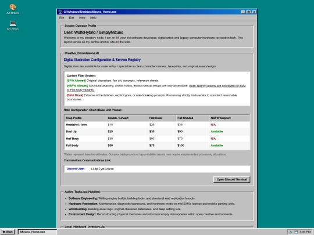Click the volume icon in system tray
Image resolution: width=314 pixels, height=235 pixels.
(291, 232)
